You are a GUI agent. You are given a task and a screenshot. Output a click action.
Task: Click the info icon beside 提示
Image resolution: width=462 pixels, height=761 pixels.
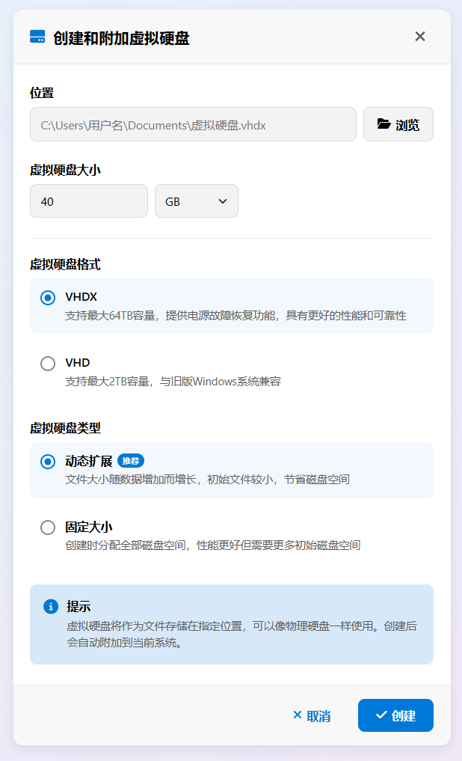pyautogui.click(x=51, y=606)
